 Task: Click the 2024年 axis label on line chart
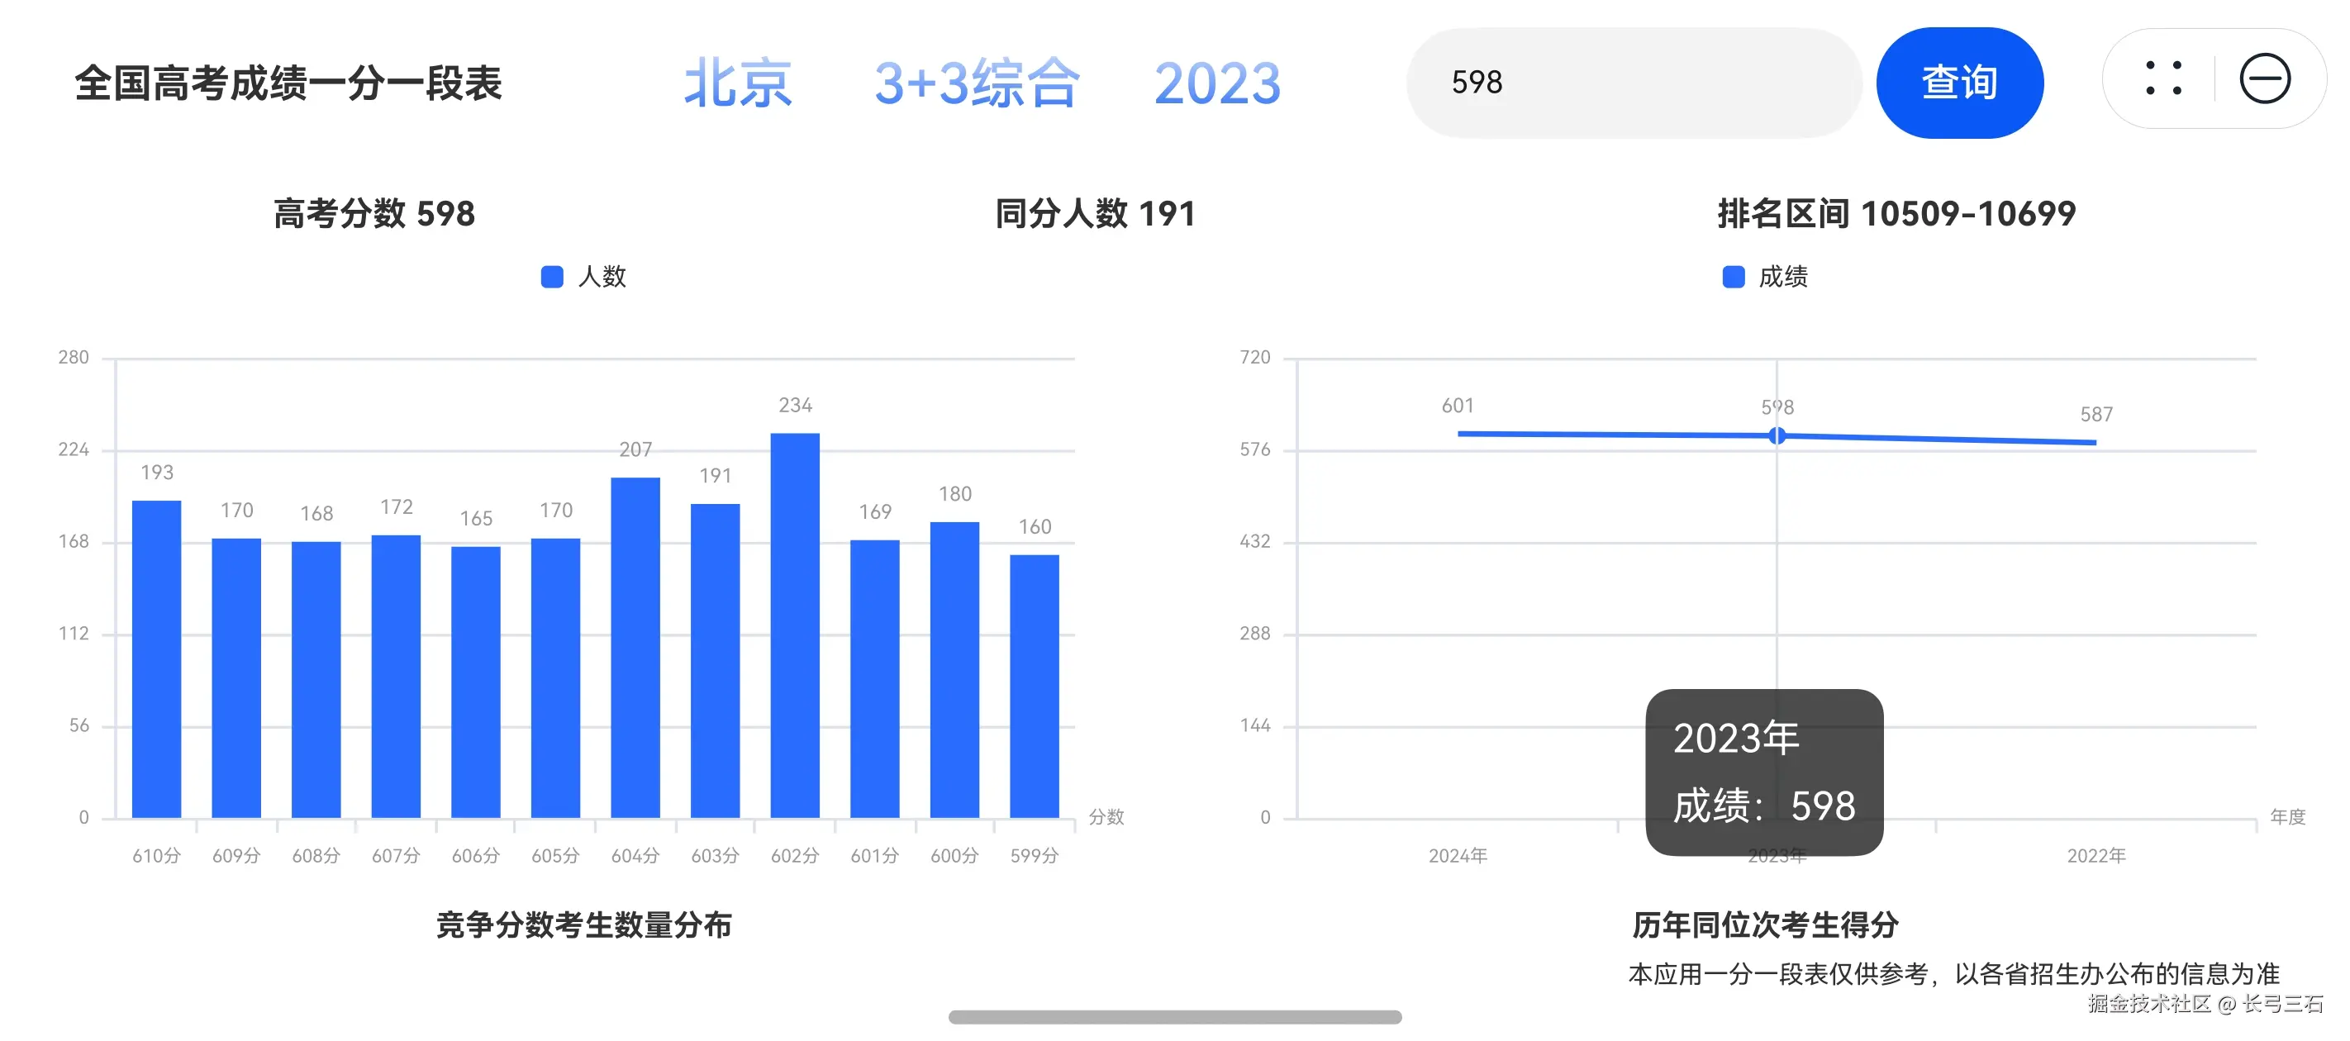[1458, 856]
